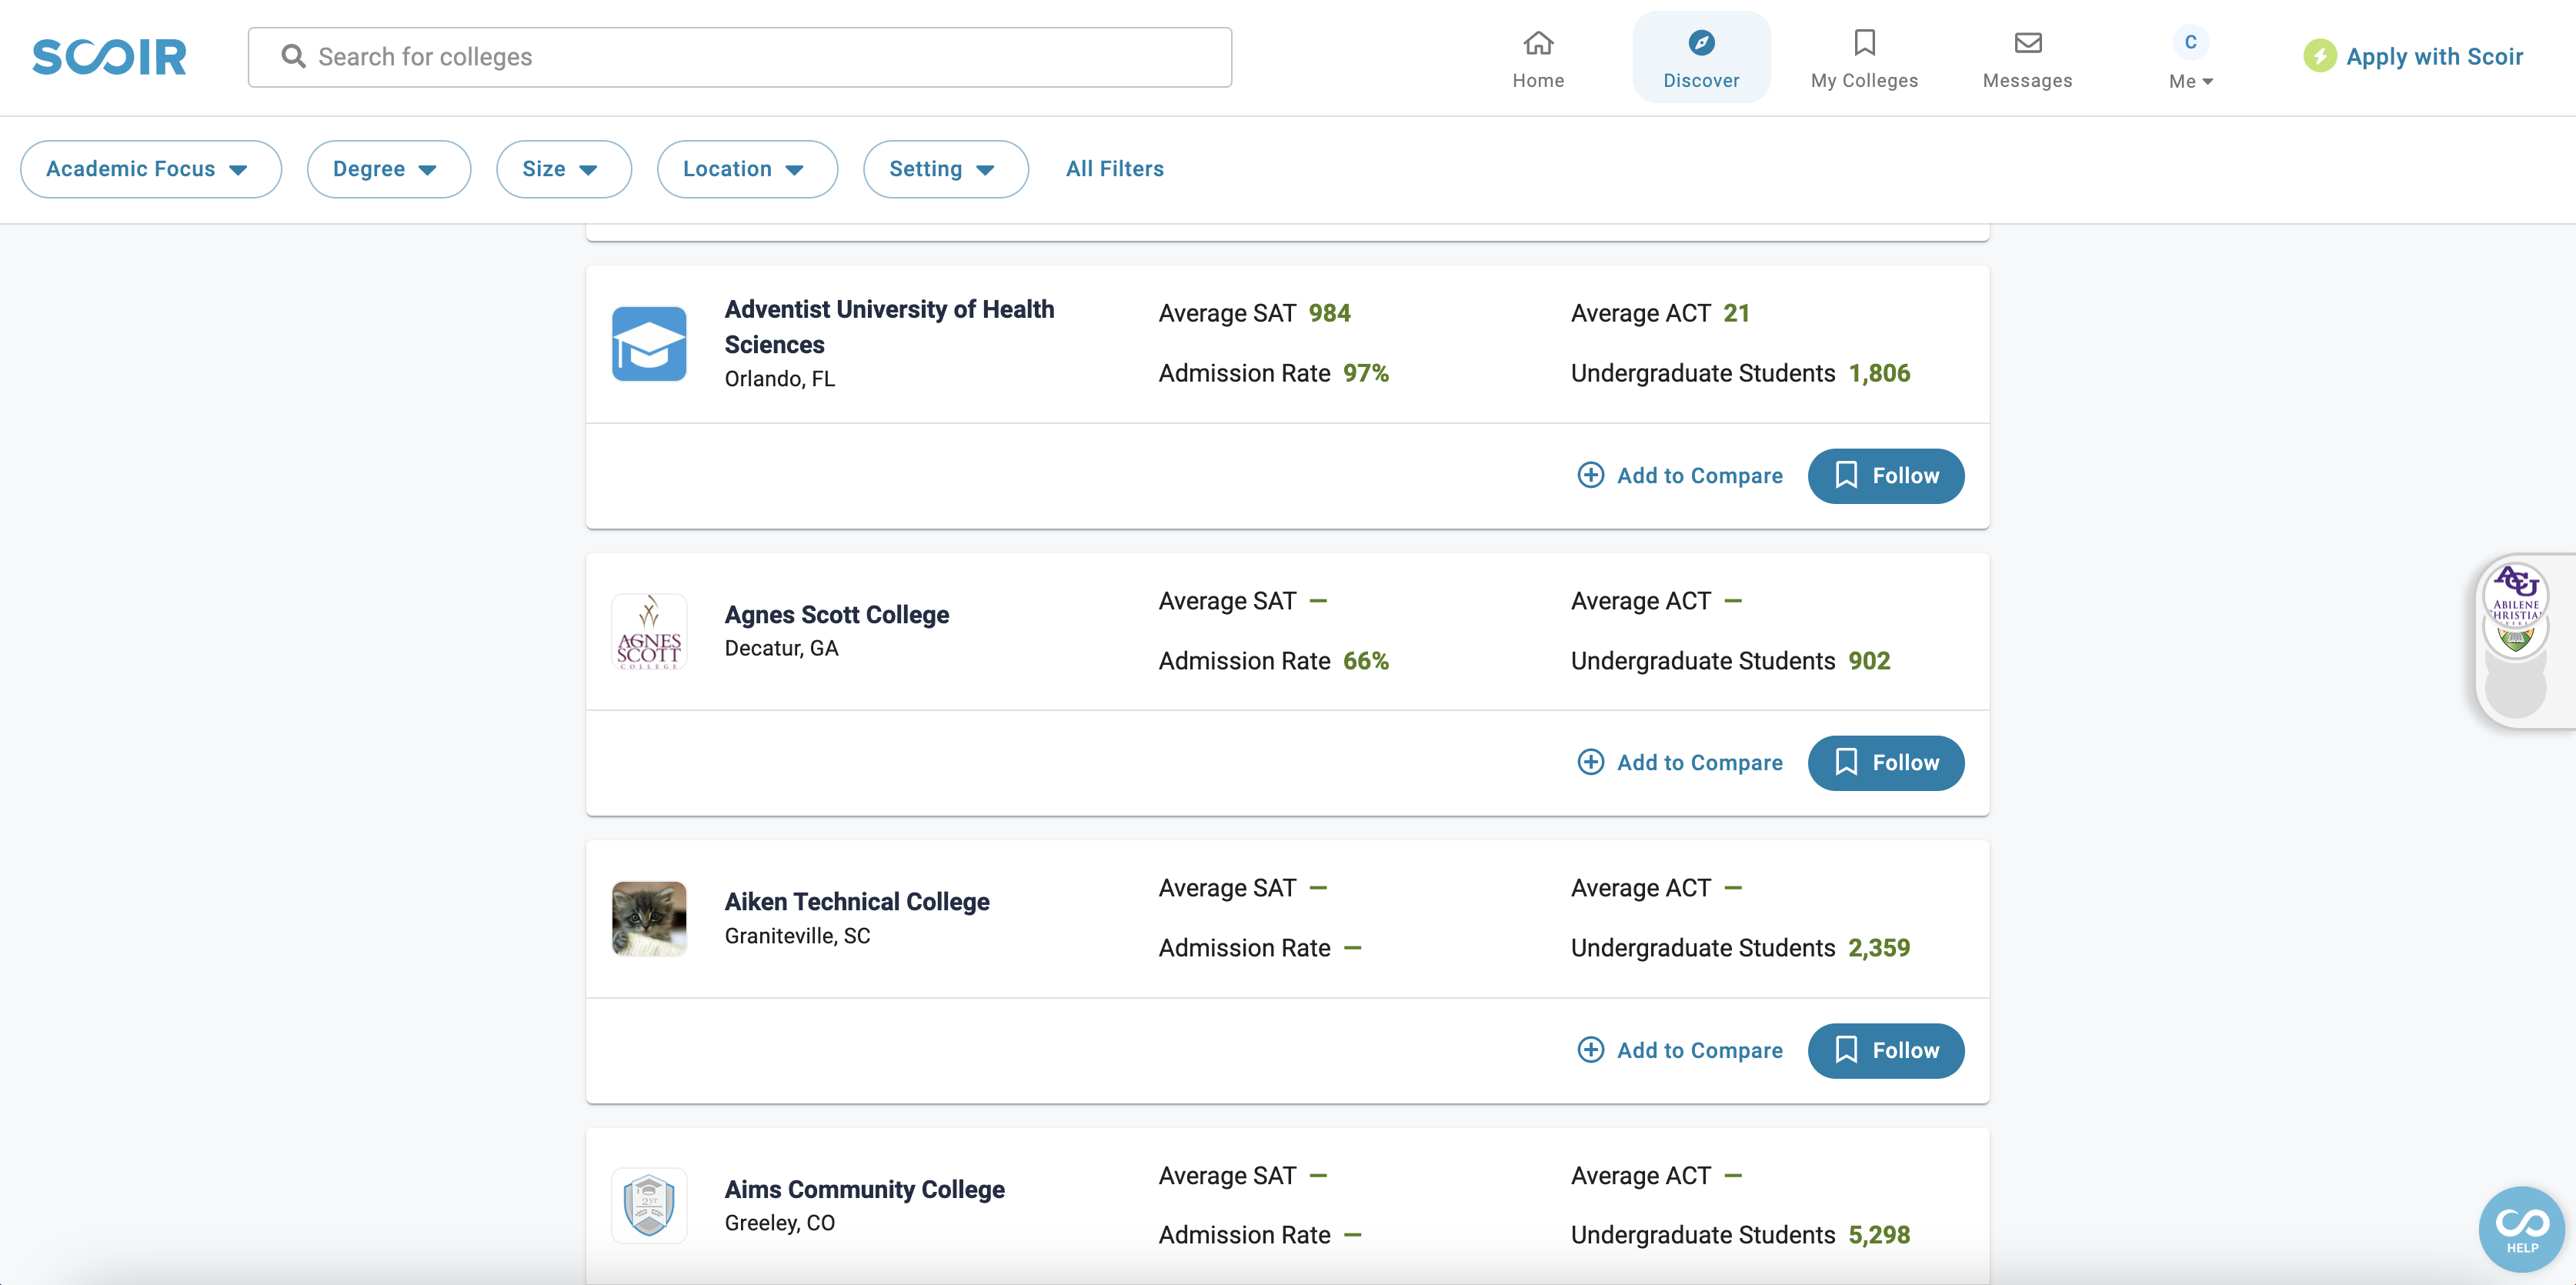Viewport: 2576px width, 1285px height.
Task: Click the Agnes Scott College logo
Action: click(649, 631)
